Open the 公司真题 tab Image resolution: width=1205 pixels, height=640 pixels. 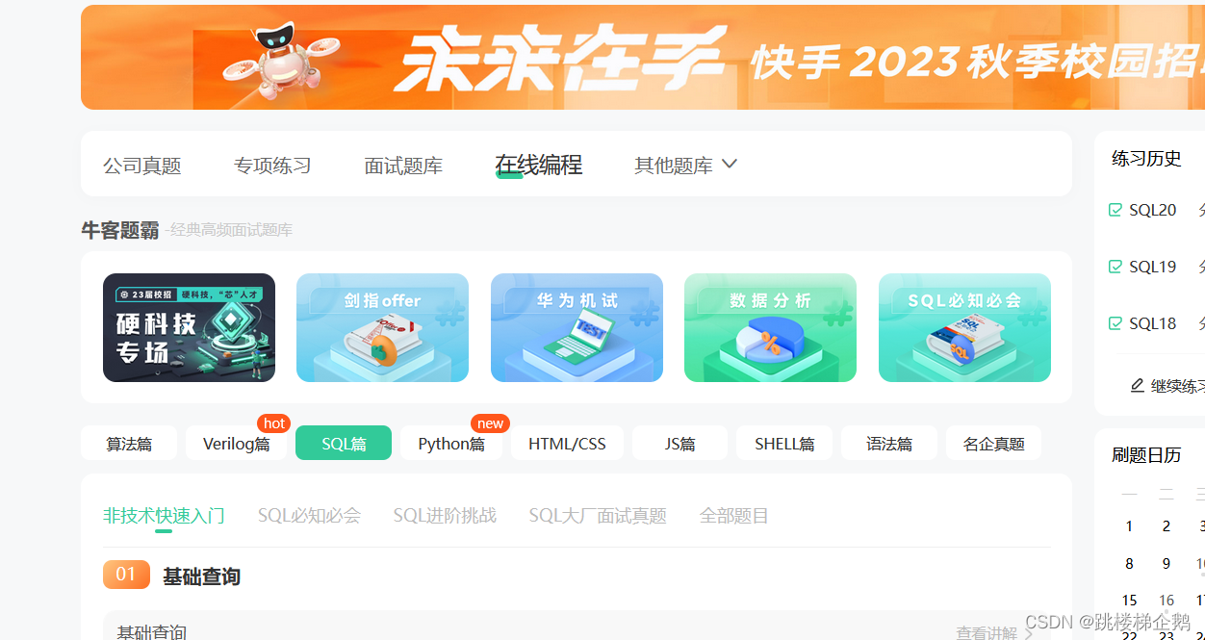coord(142,166)
